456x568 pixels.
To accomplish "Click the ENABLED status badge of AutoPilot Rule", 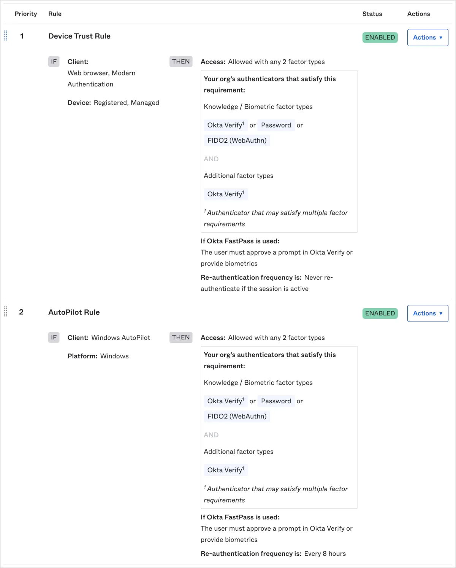I will coord(380,313).
